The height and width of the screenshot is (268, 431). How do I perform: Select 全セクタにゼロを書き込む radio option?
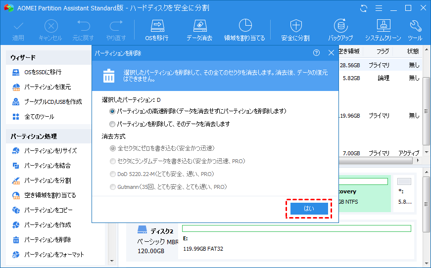(x=112, y=148)
